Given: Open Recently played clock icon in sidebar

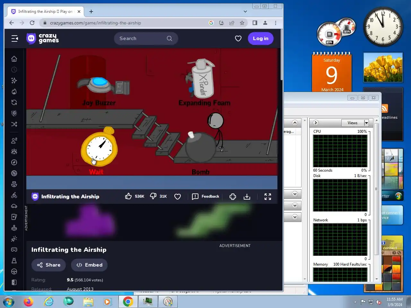Looking at the screenshot, I should pos(14,70).
